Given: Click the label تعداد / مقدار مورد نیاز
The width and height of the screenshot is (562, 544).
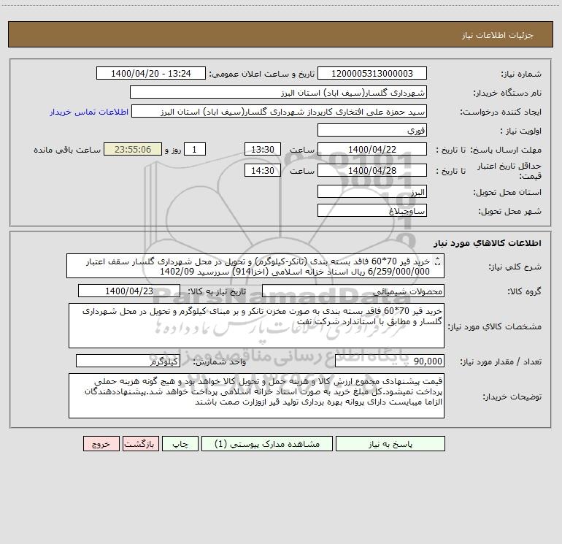Looking at the screenshot, I should pyautogui.click(x=501, y=362).
